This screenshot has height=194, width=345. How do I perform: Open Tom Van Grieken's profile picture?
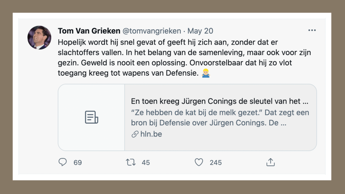[39, 38]
